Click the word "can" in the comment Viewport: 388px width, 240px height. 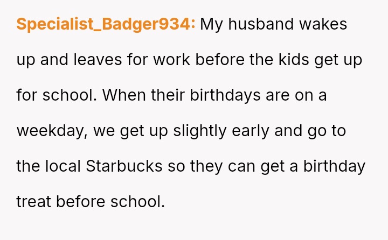click(x=242, y=166)
